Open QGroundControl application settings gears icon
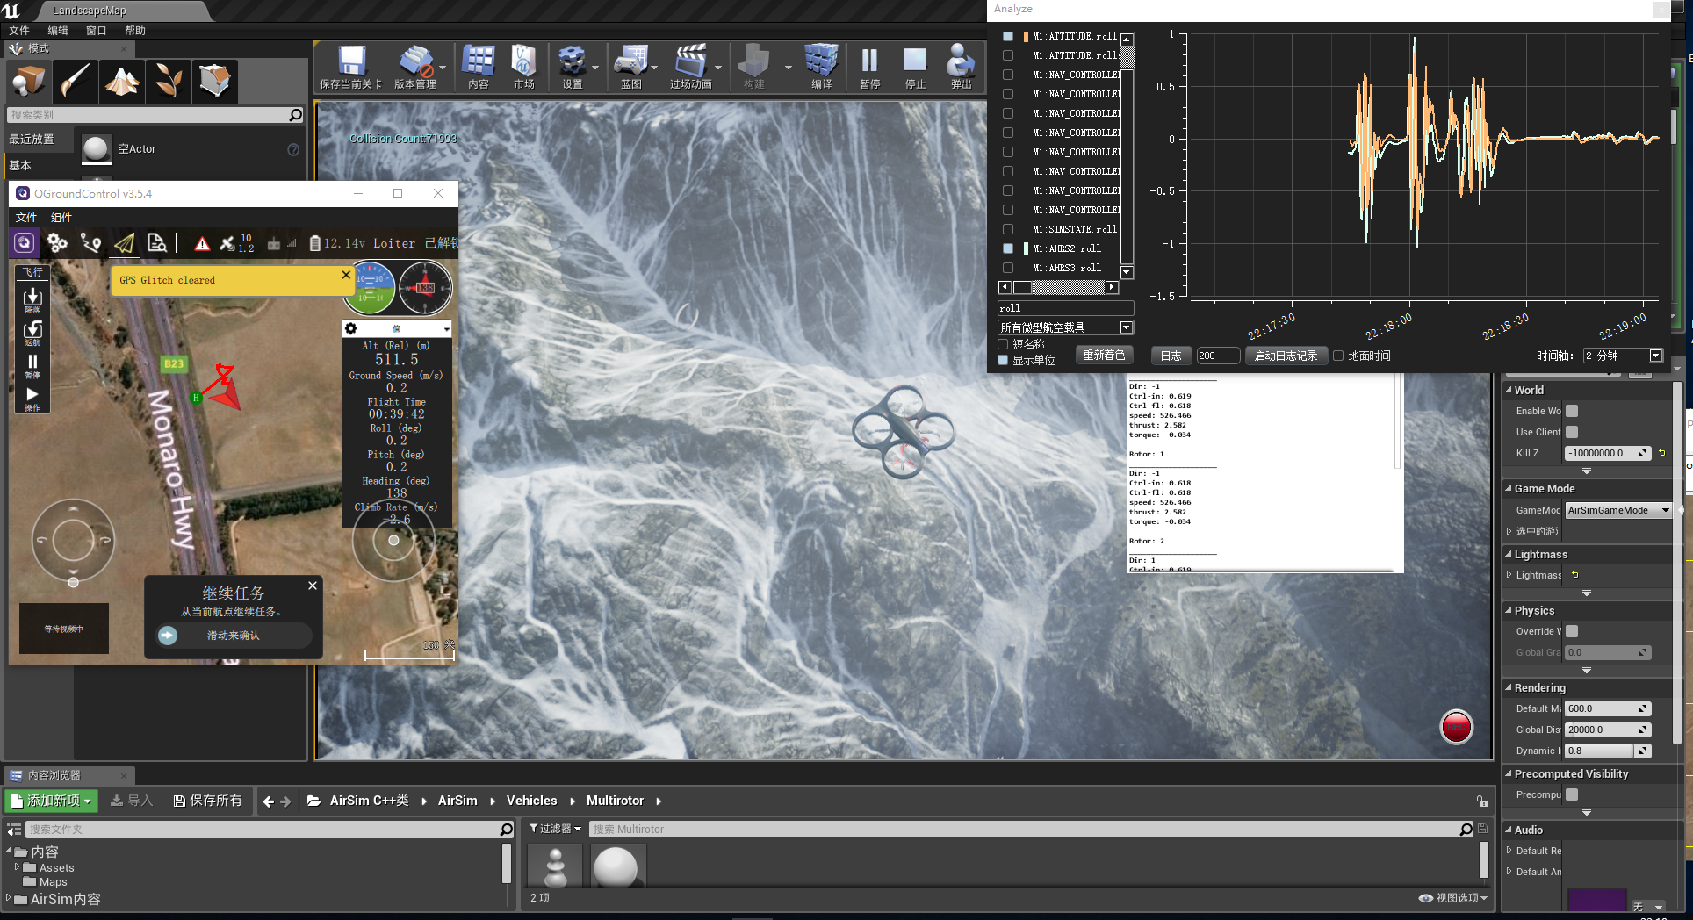1693x920 pixels. tap(58, 243)
